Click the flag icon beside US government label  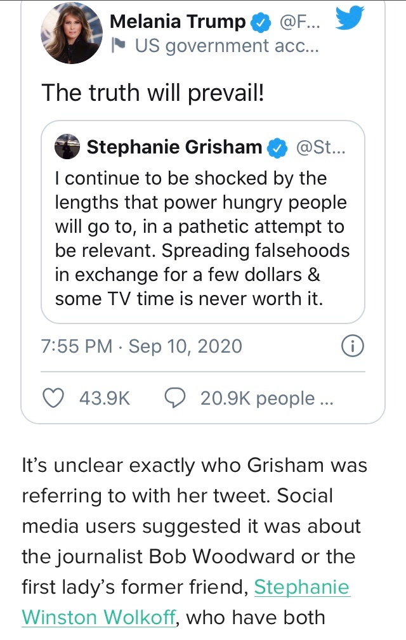pyautogui.click(x=119, y=46)
